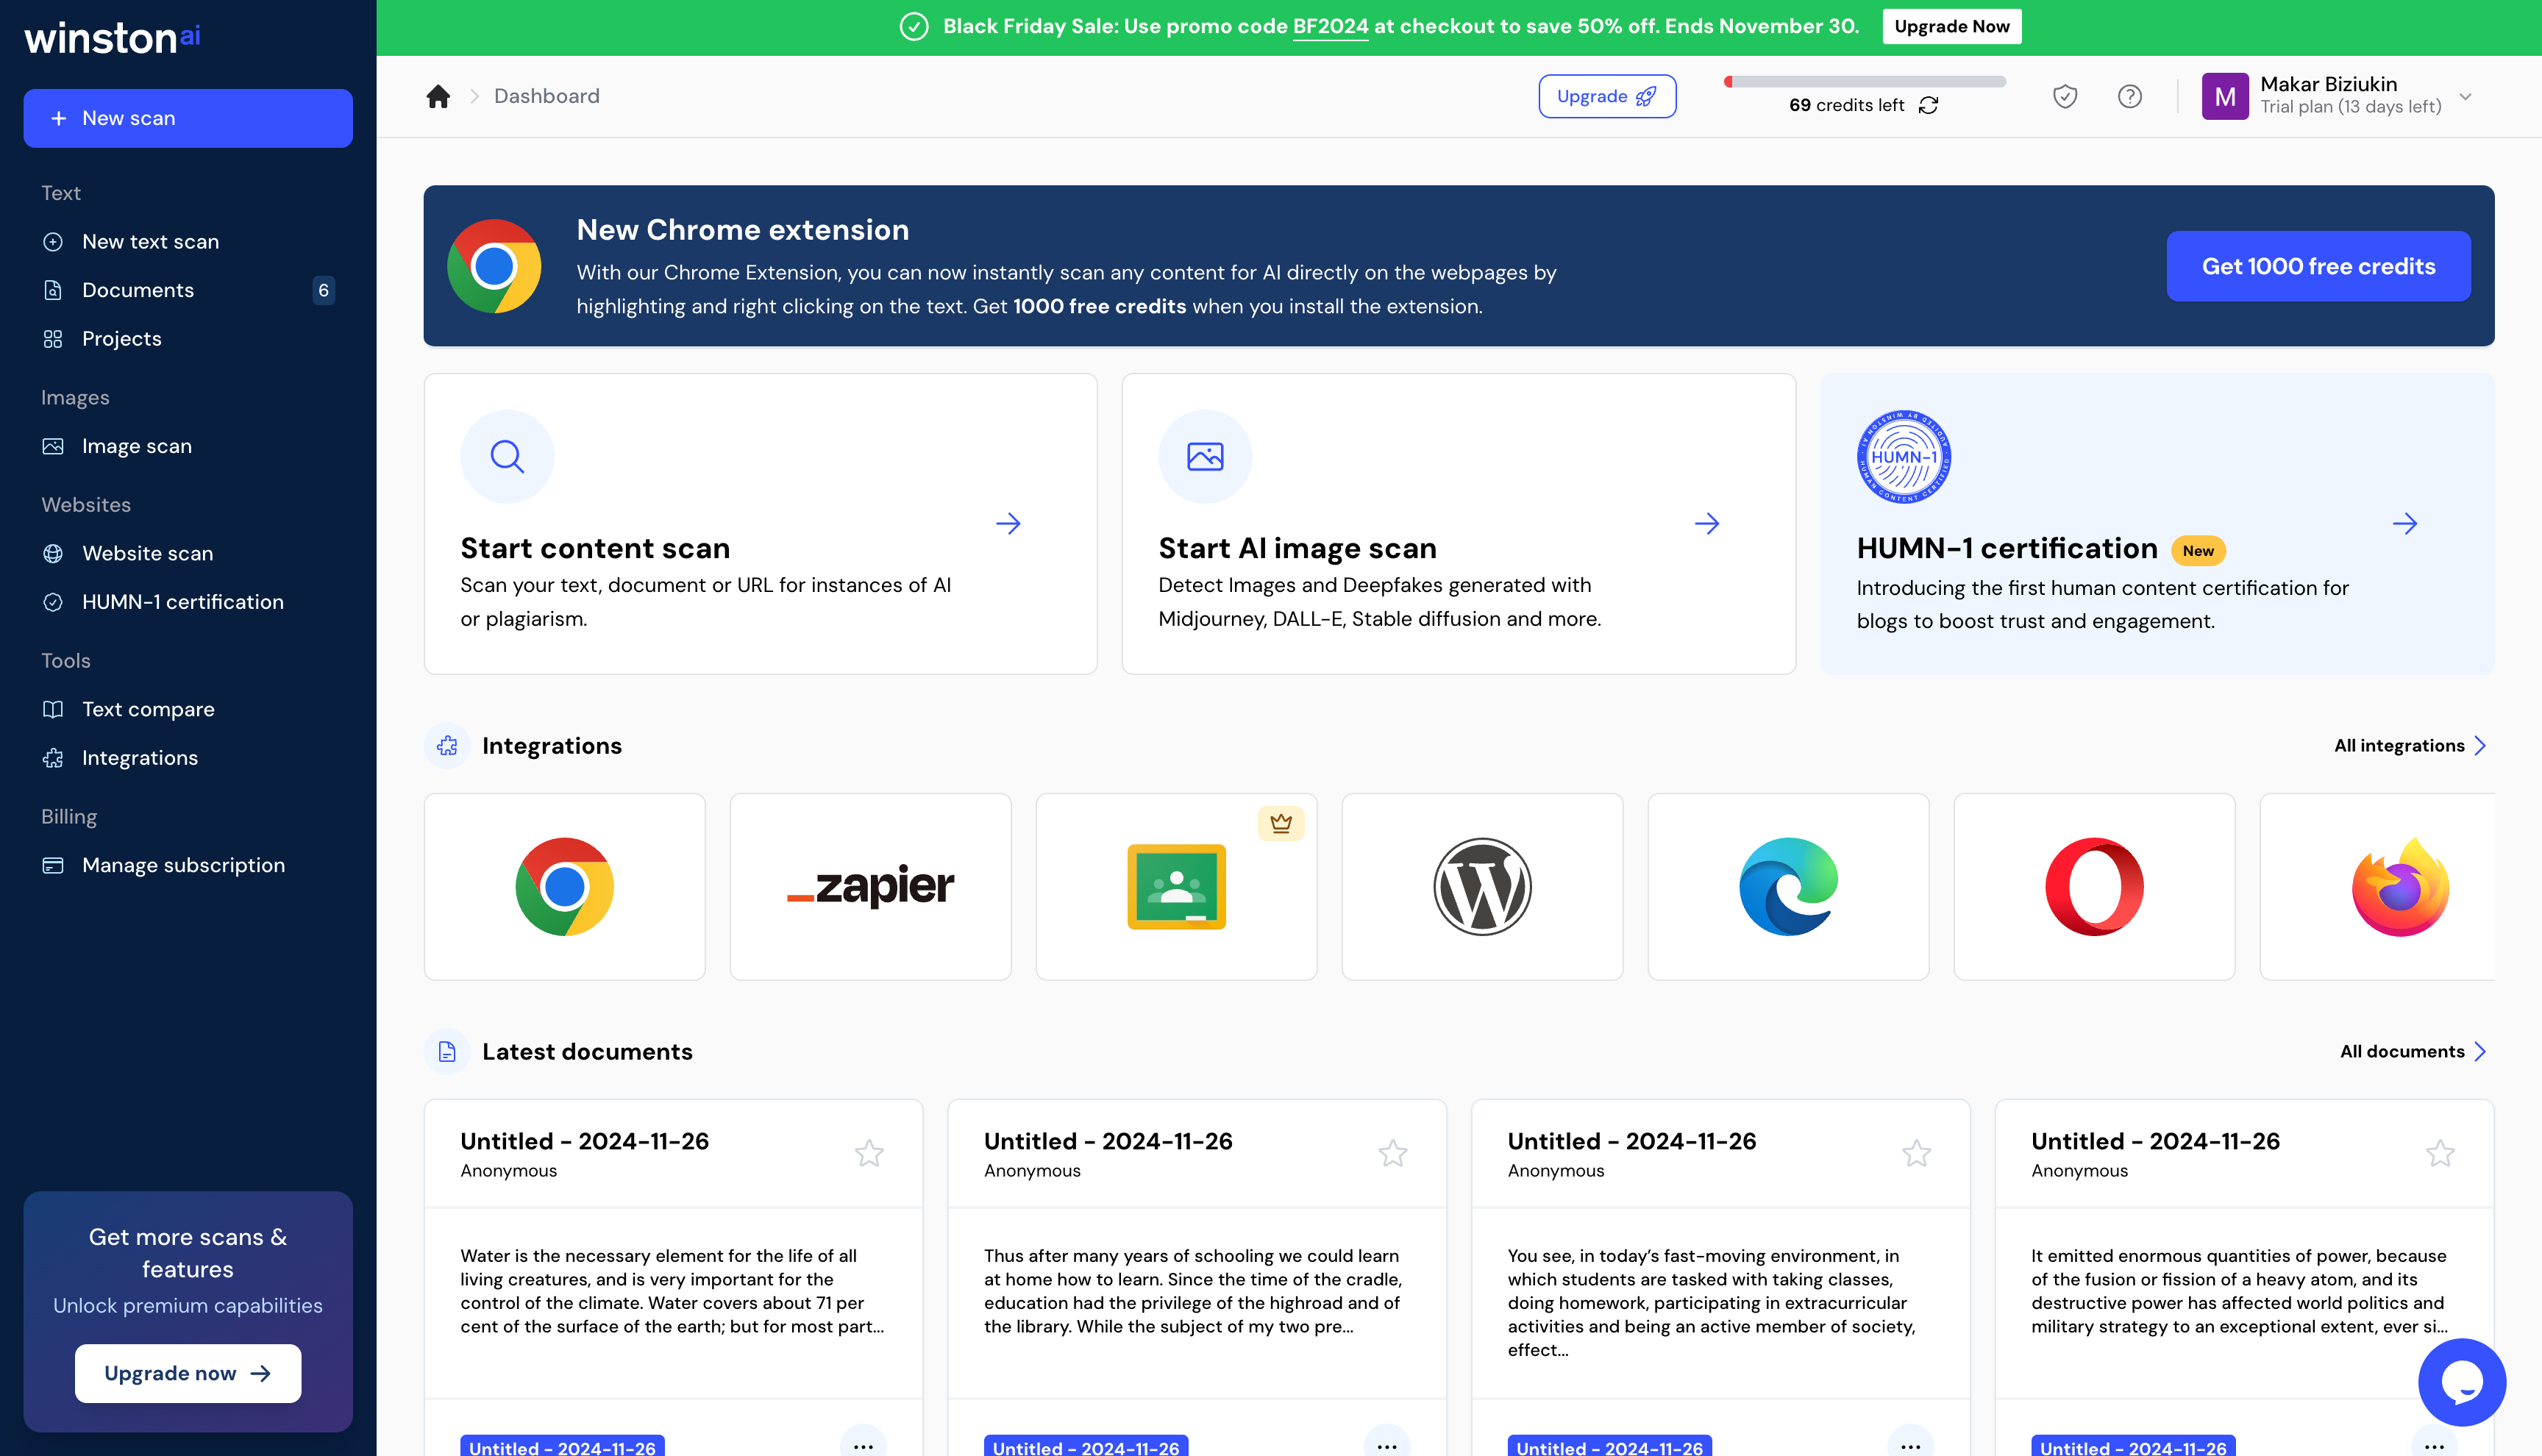The height and width of the screenshot is (1456, 2542).
Task: Open the All documents link
Action: click(x=2413, y=1052)
